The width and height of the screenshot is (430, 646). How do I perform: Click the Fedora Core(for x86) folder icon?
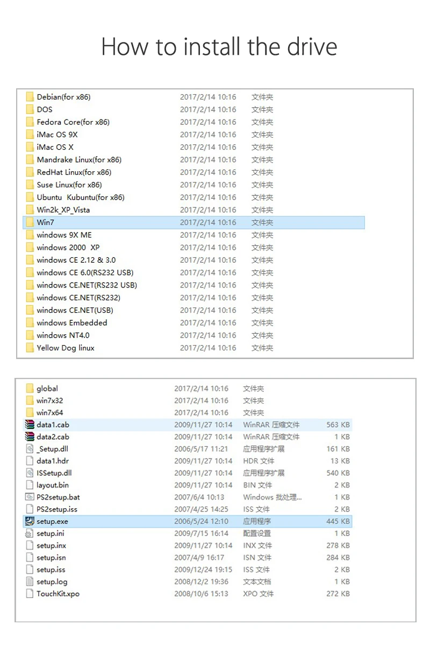[30, 122]
